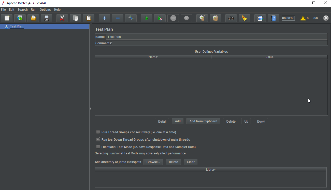Click the Open folder toolbar icon
331x190 pixels.
click(33, 18)
